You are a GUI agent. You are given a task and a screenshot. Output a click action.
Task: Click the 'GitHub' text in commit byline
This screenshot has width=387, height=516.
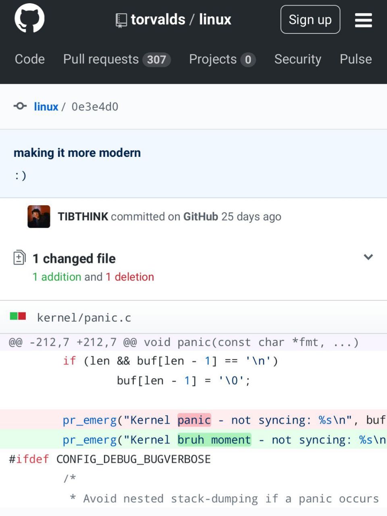tap(200, 216)
